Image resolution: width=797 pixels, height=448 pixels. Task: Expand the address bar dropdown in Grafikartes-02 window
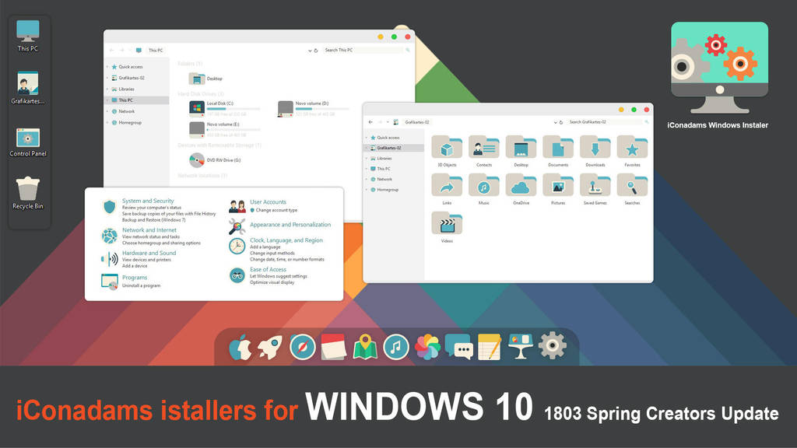(555, 122)
